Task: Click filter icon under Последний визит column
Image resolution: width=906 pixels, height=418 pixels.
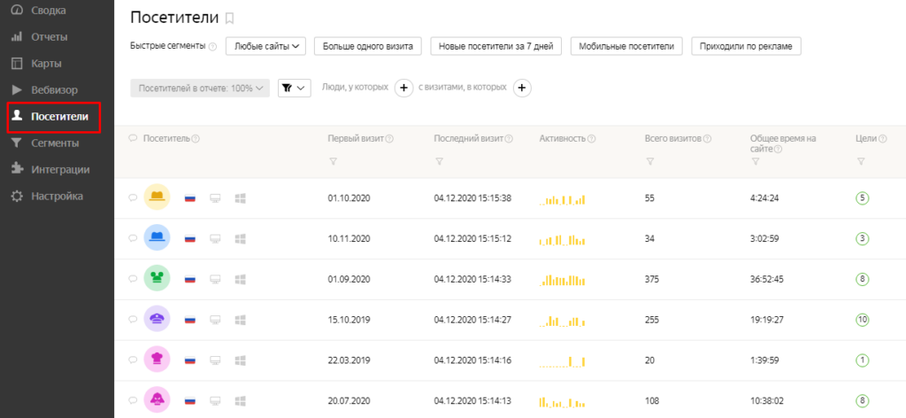Action: pyautogui.click(x=440, y=161)
